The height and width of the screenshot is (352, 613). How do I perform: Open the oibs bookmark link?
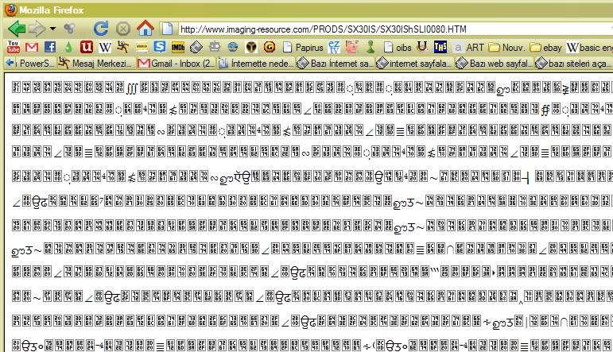point(398,47)
